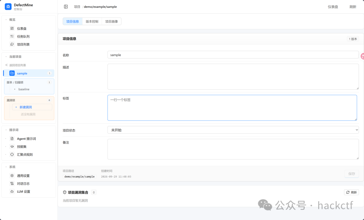Click the 项目 breadcrumb link
The height and width of the screenshot is (220, 364).
(77, 7)
